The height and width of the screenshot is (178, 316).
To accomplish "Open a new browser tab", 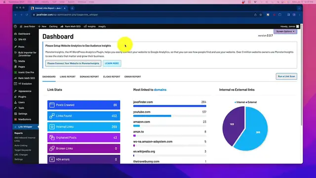I will click(72, 8).
